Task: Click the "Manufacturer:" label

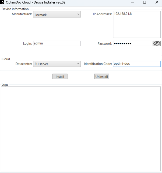Action: [22, 14]
